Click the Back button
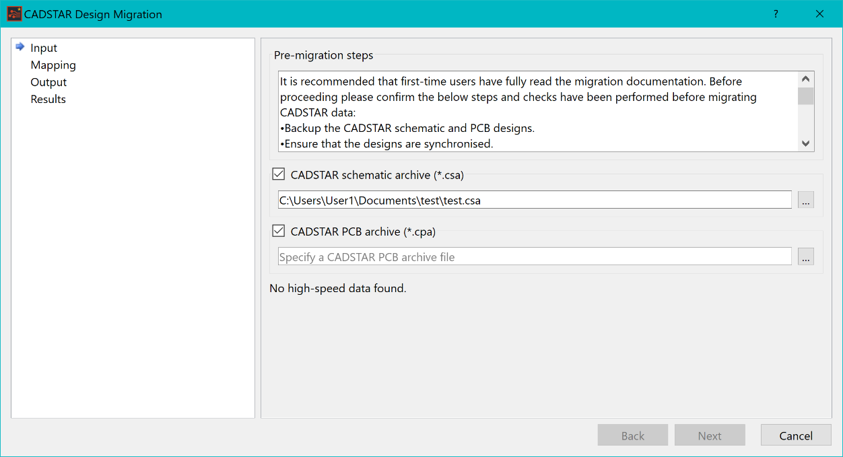Image resolution: width=843 pixels, height=457 pixels. (633, 435)
